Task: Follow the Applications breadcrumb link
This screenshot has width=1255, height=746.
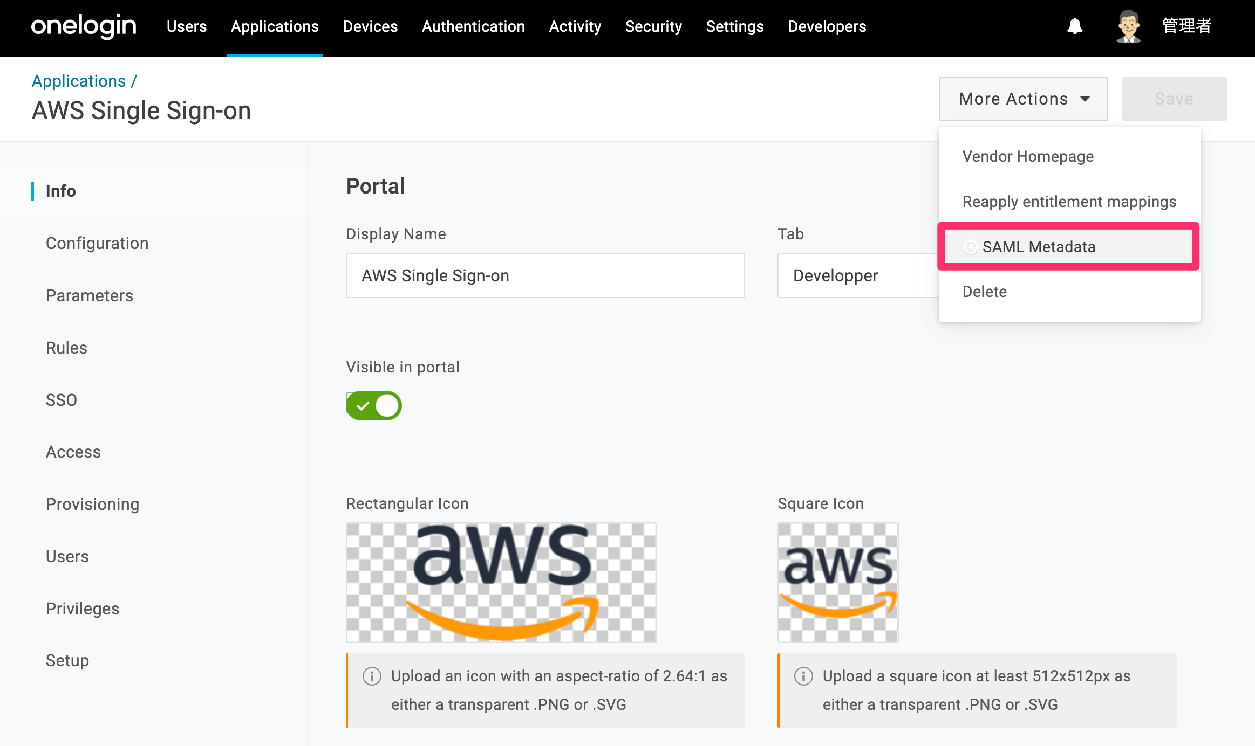Action: coord(79,81)
